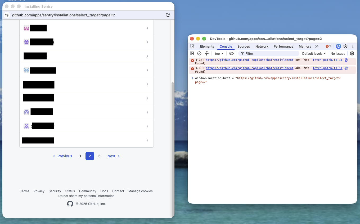Image resolution: width=360 pixels, height=224 pixels.
Task: Jump to pagination page 3
Action: 99,156
